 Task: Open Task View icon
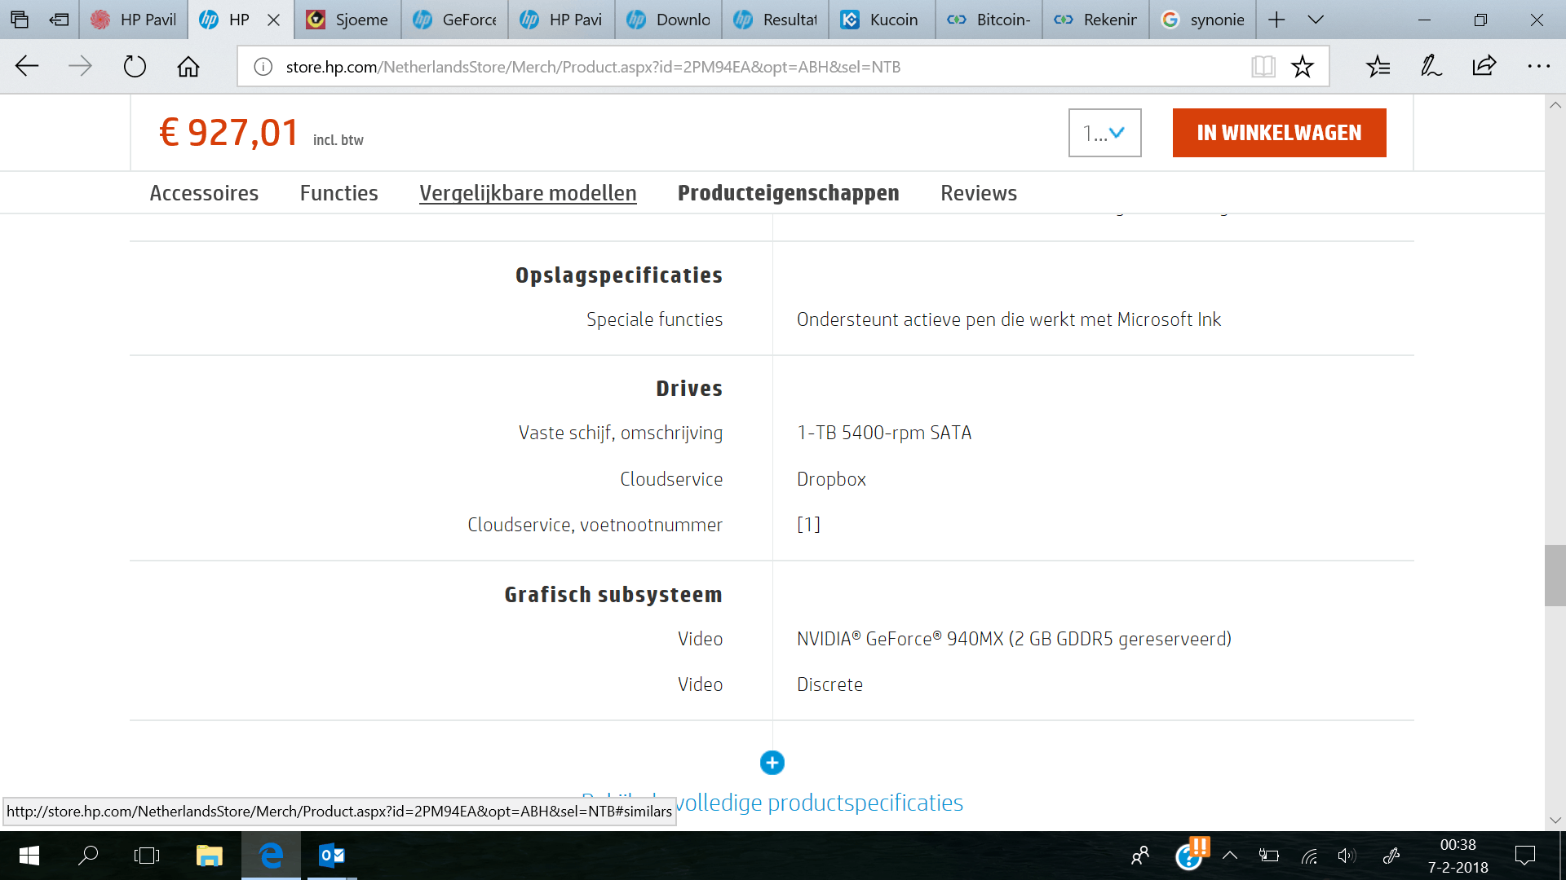147,856
